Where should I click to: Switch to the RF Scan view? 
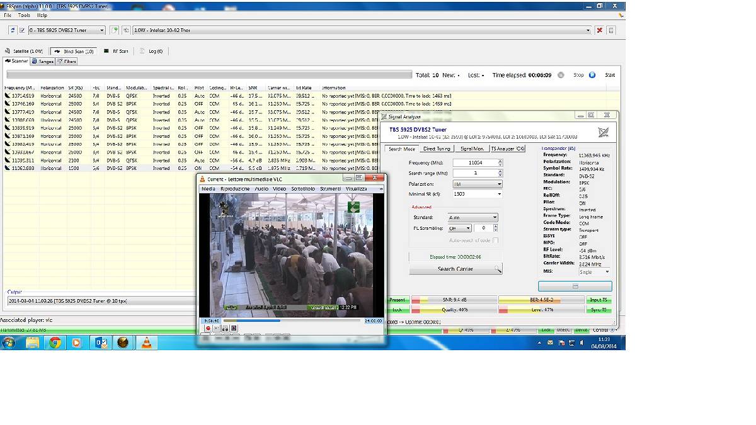115,51
